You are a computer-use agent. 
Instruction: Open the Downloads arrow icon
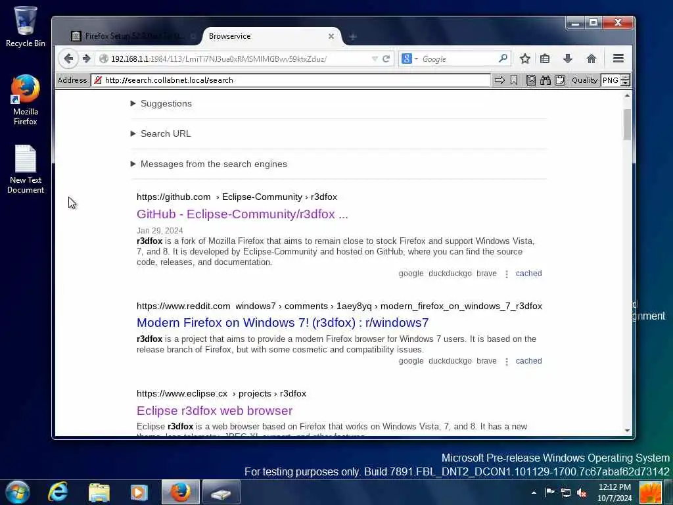[x=567, y=59]
